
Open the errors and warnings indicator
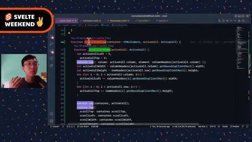(71, 127)
